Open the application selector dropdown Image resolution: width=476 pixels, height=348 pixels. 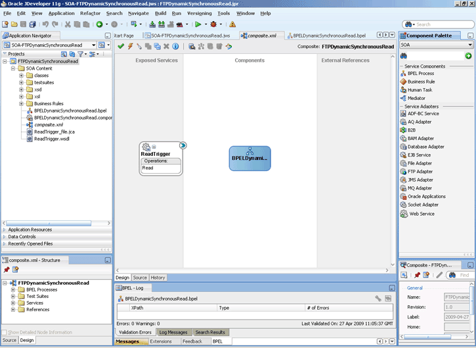93,45
